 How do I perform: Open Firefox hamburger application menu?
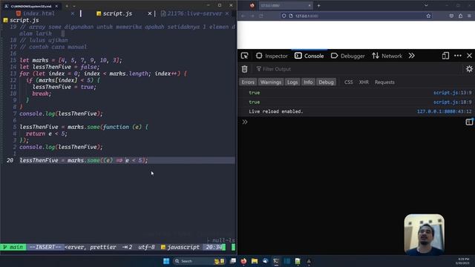pyautogui.click(x=469, y=16)
